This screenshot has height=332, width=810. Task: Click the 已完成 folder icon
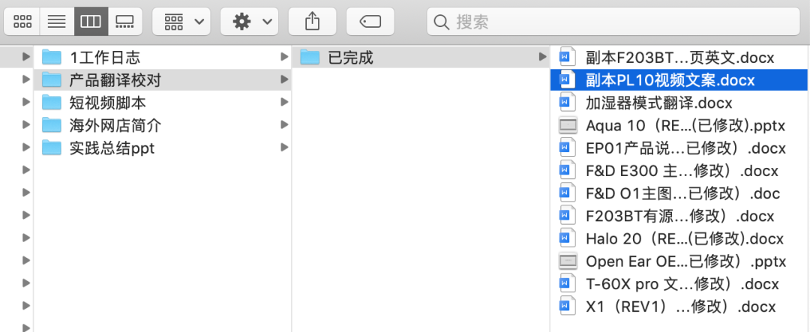coord(310,57)
